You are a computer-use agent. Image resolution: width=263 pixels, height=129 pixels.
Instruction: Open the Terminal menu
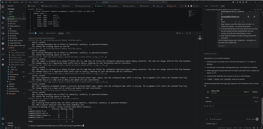coord(36,2)
